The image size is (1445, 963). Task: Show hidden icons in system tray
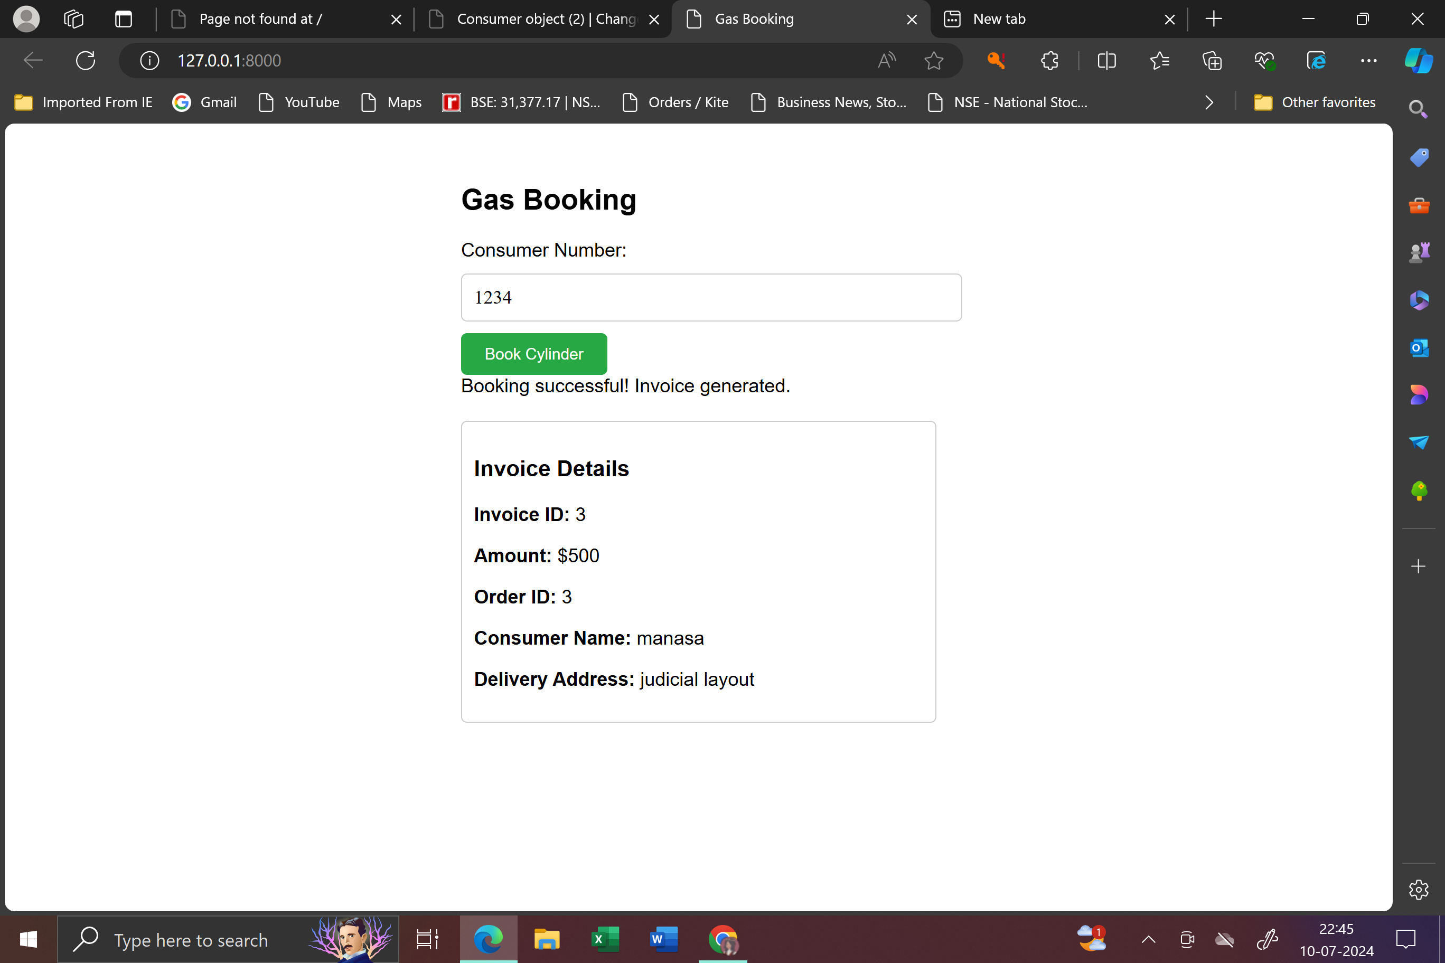pos(1148,940)
